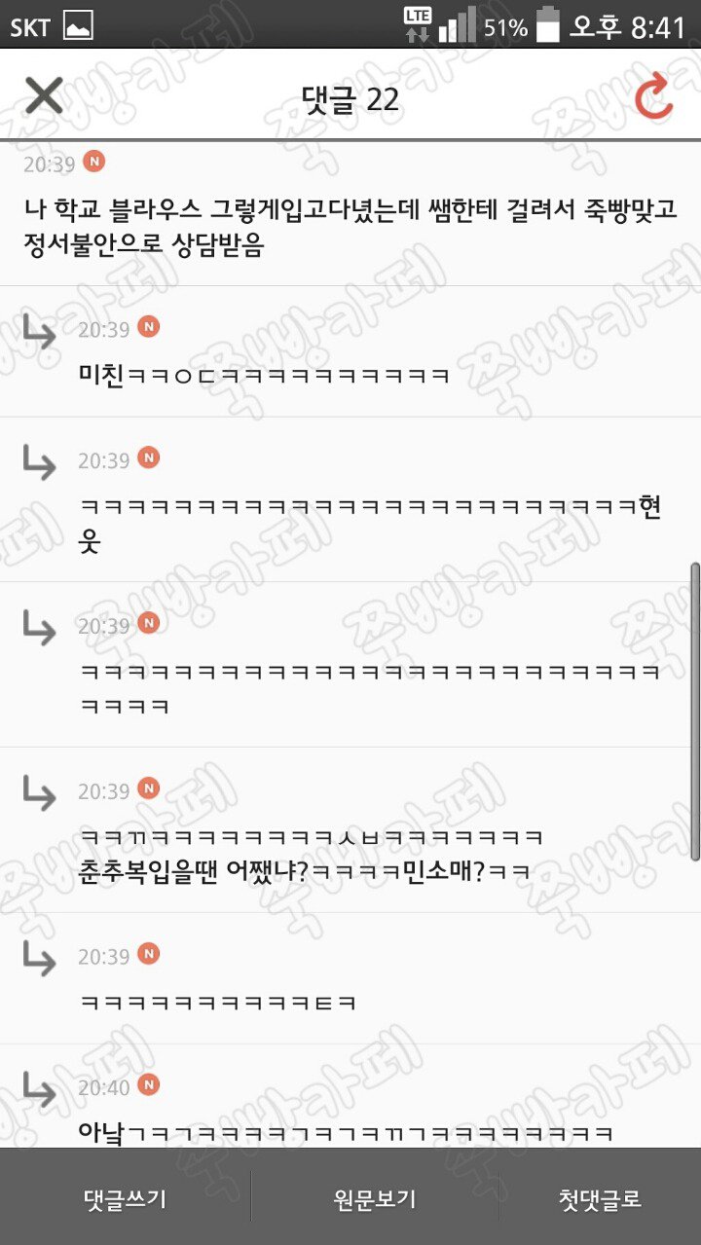
Task: Tap the reply arrow on 춘추복입을땐 comment
Action: (39, 794)
